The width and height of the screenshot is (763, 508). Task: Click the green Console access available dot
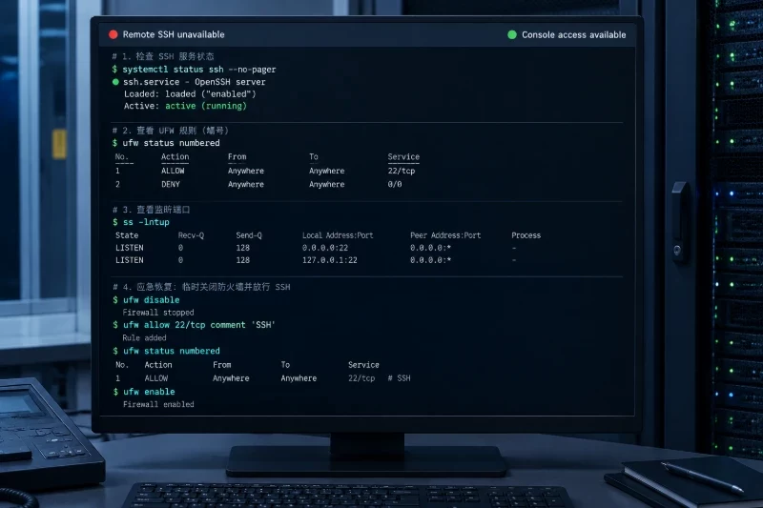tap(512, 34)
